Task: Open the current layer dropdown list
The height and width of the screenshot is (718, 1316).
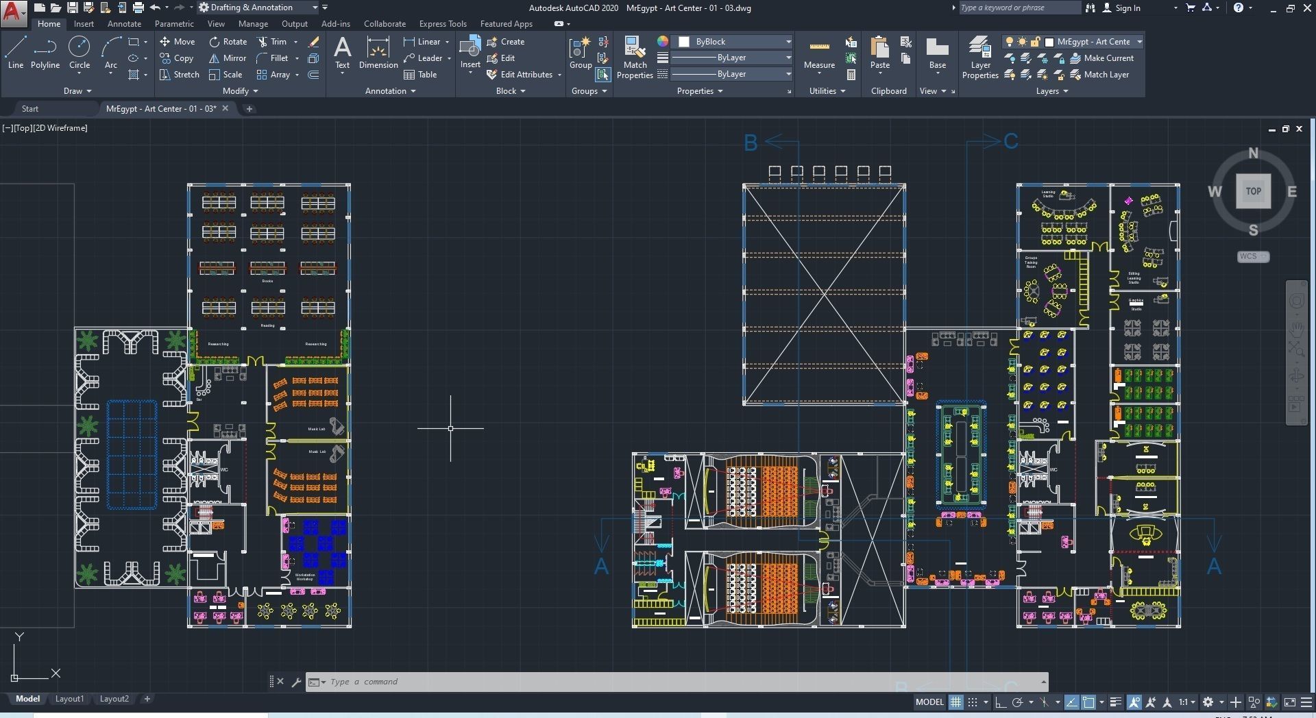Action: click(1073, 42)
